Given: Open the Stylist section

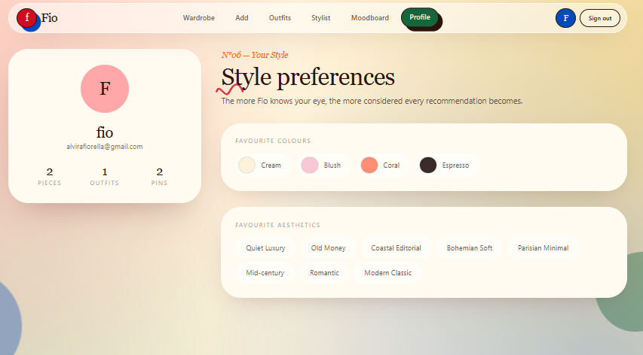Looking at the screenshot, I should tap(320, 18).
